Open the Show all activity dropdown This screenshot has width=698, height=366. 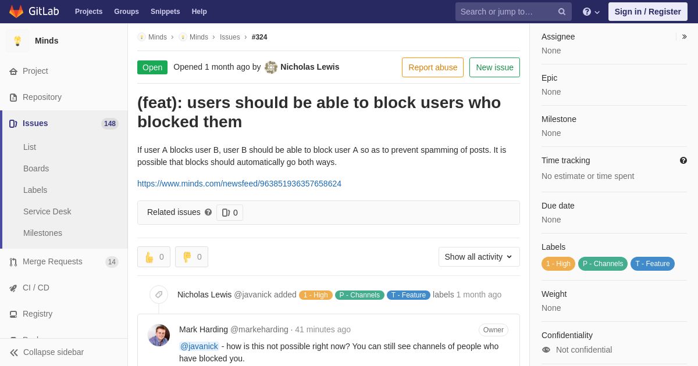[x=479, y=257]
